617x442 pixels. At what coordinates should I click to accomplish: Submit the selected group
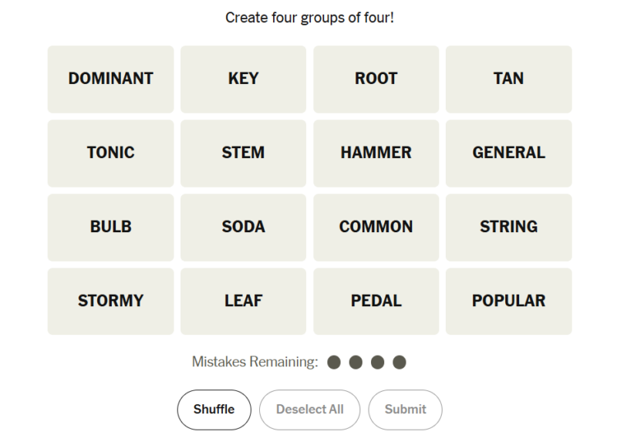tap(405, 410)
